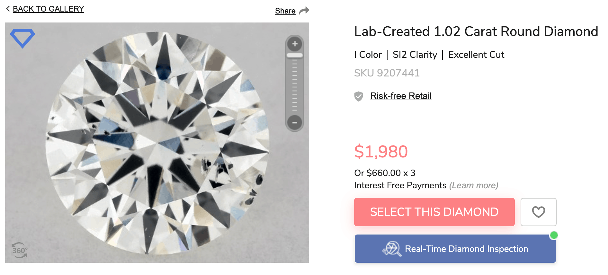Image resolution: width=608 pixels, height=275 pixels.
Task: Go back to gallery link
Action: pos(48,9)
